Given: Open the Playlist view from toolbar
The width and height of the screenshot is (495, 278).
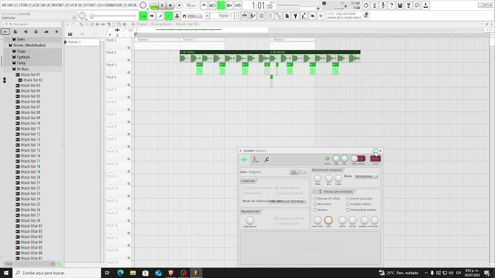Looking at the screenshot, I should pyautogui.click(x=244, y=16).
